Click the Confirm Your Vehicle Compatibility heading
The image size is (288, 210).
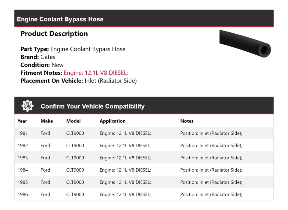(92, 106)
